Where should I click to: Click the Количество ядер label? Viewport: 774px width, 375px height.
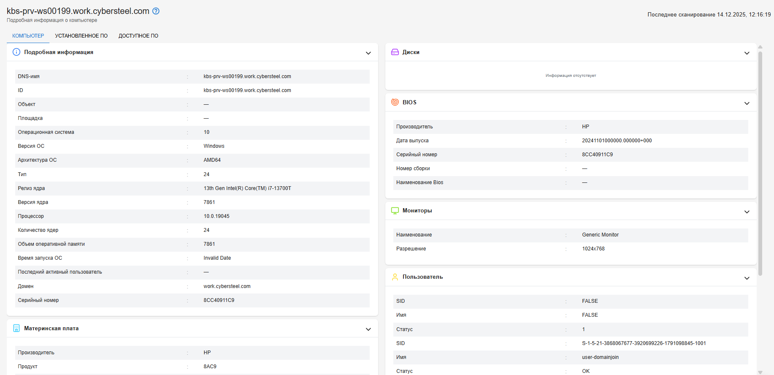pyautogui.click(x=38, y=230)
